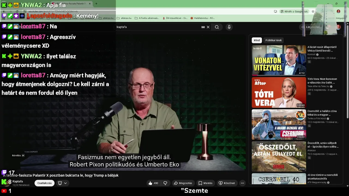
Task: Open '40 éve történt a csernobili' video title
Action: [323, 177]
